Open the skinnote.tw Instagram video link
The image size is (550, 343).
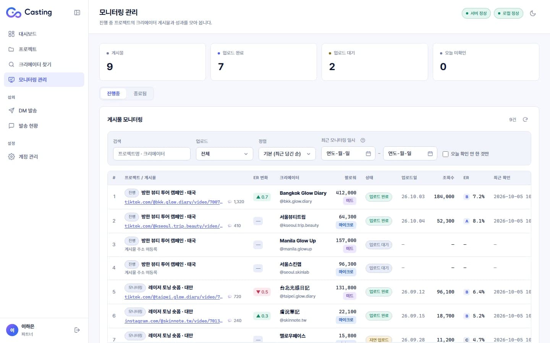(173, 321)
